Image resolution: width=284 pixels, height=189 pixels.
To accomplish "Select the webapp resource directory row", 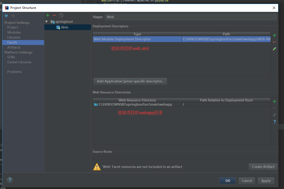I will click(182, 104).
